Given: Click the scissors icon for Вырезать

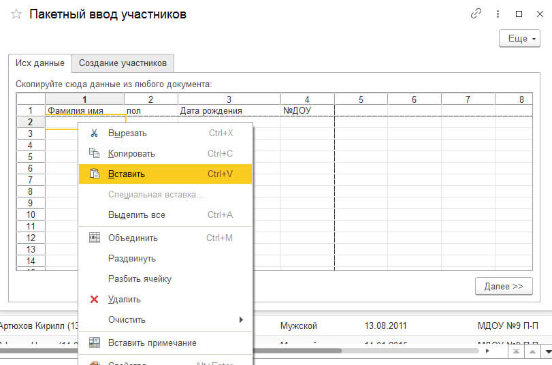Looking at the screenshot, I should (95, 133).
